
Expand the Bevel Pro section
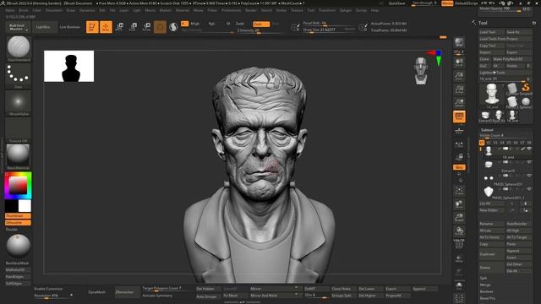pyautogui.click(x=487, y=298)
